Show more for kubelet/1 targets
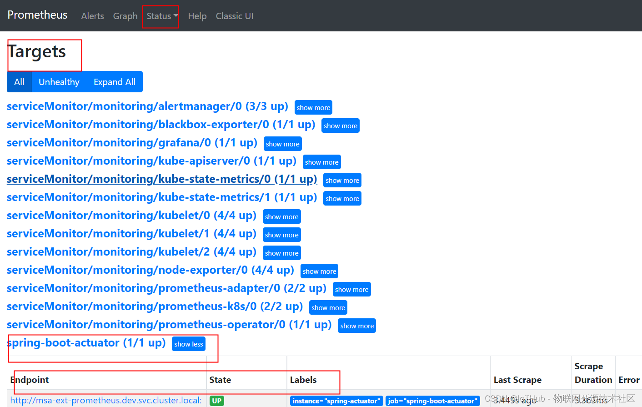The width and height of the screenshot is (642, 407). coord(282,235)
